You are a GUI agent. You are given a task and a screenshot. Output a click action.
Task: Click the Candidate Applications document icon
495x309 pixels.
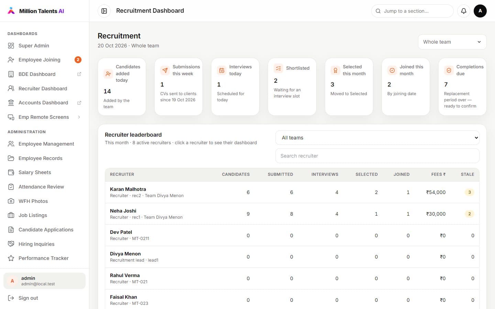(x=11, y=230)
